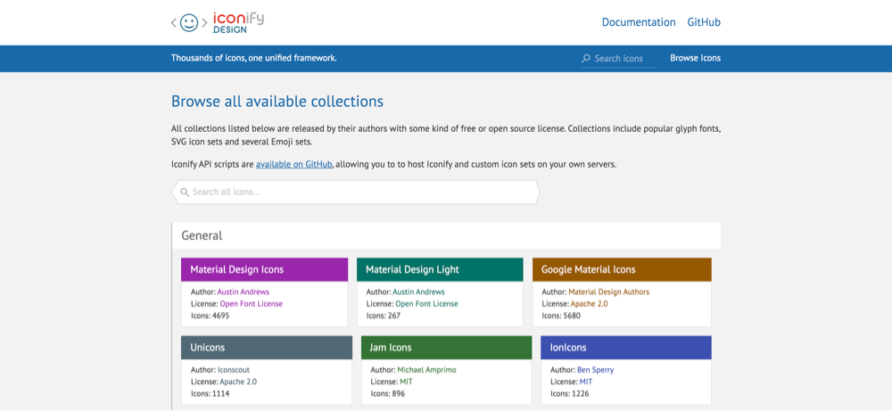Click Apache 2.0 license in Google Material Icons card
The width and height of the screenshot is (892, 411).
pyautogui.click(x=590, y=303)
